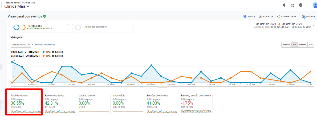The image size is (317, 116).
Task: Click the Selecione uma métrica link
Action: 45,45
